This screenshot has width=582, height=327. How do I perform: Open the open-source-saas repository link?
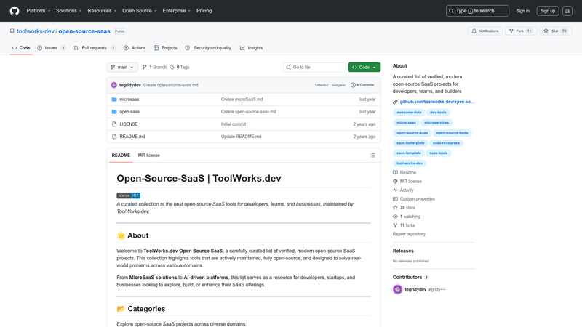tap(84, 31)
